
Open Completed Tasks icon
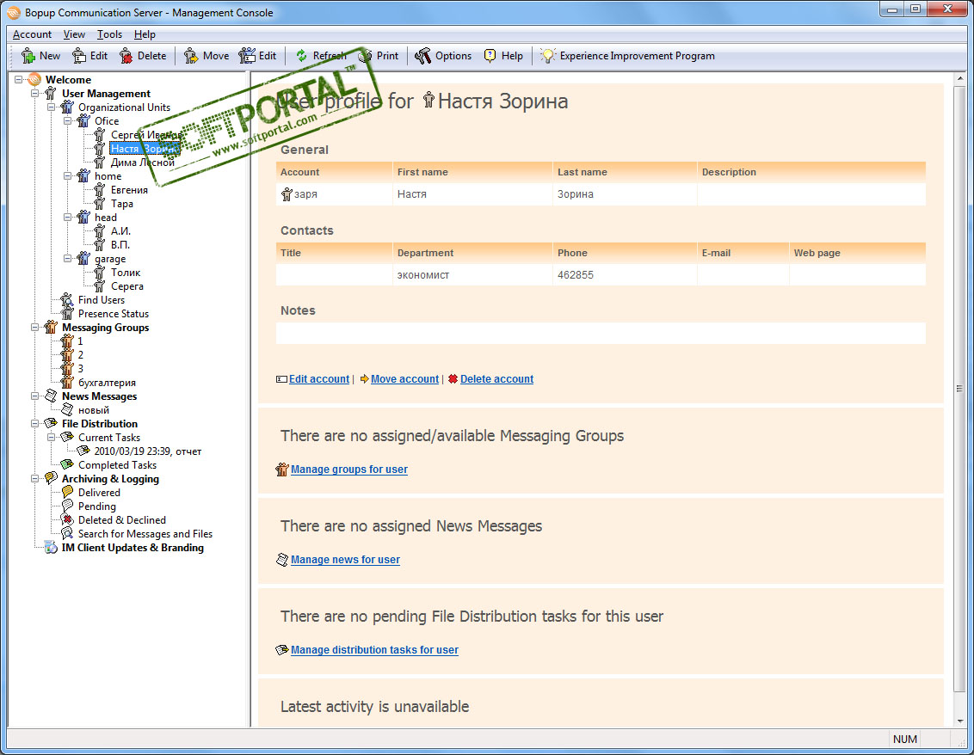pos(67,465)
